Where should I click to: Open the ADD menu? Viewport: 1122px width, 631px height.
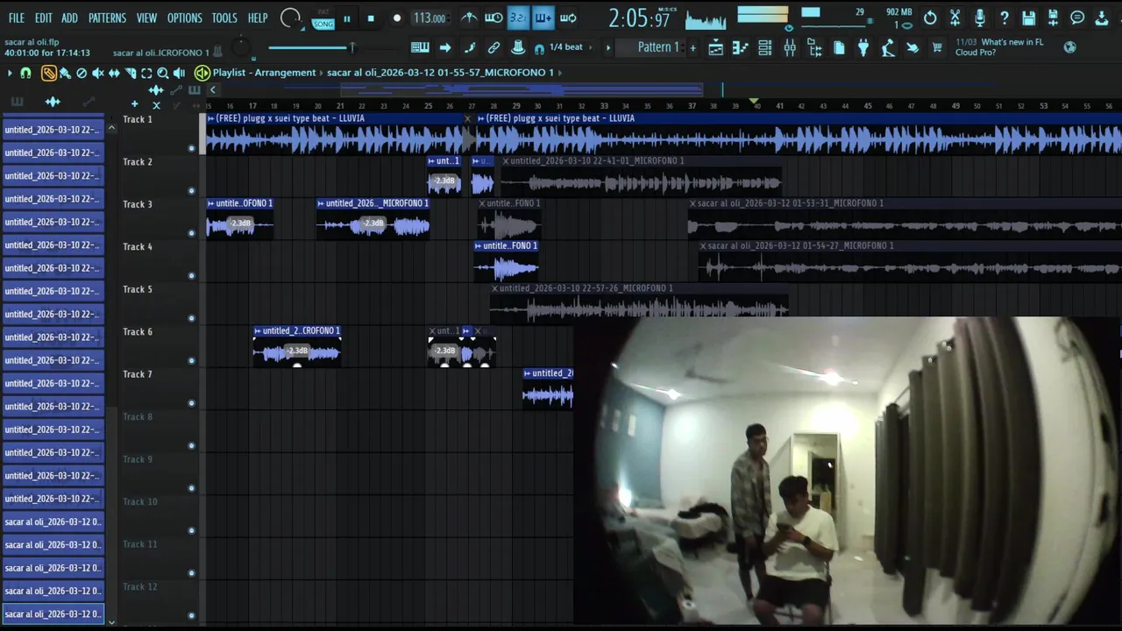(69, 18)
